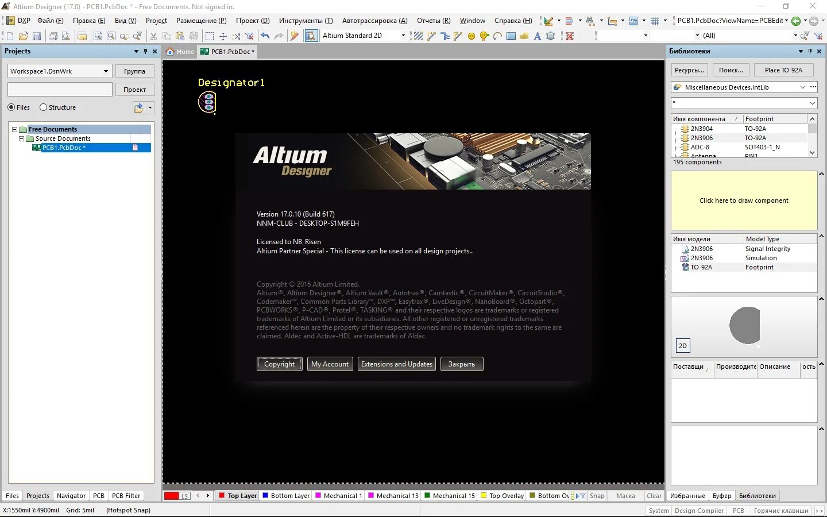Click the Copyright button in About dialog
The width and height of the screenshot is (827, 517).
pyautogui.click(x=279, y=364)
